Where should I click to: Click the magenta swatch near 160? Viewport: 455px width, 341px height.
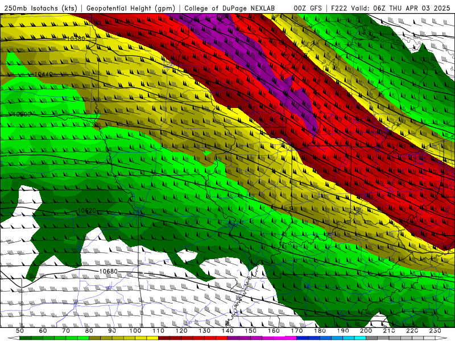(279, 338)
